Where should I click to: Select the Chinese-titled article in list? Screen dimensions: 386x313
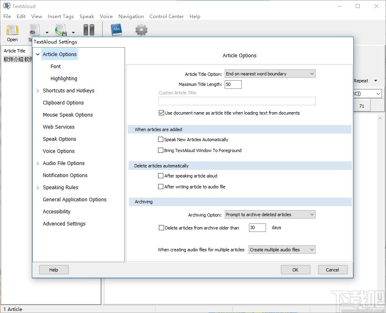tap(18, 59)
